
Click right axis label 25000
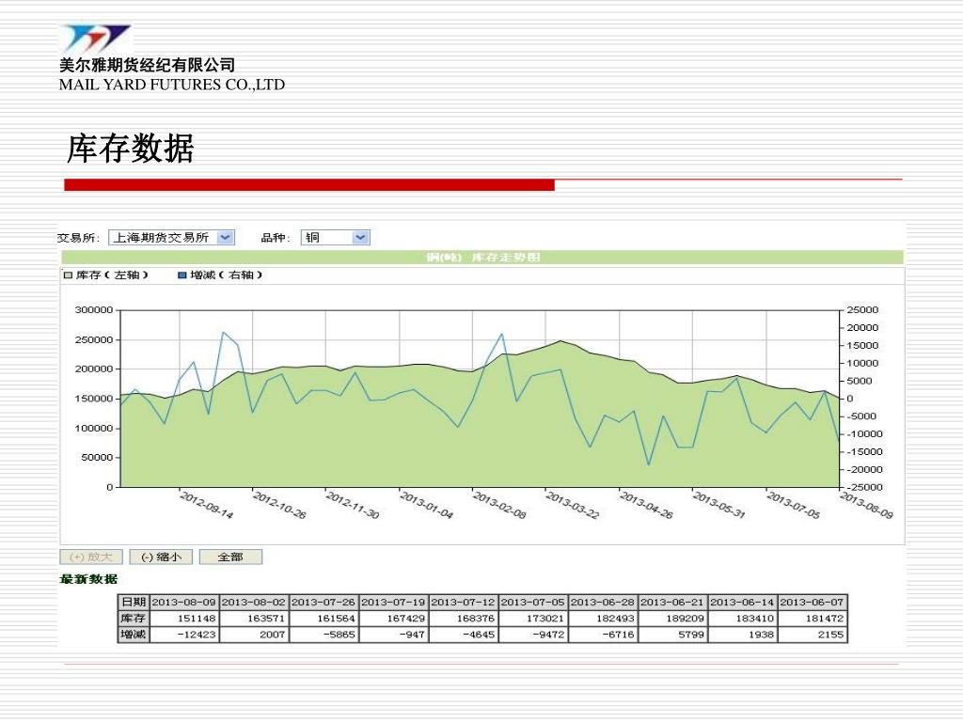[x=862, y=310]
